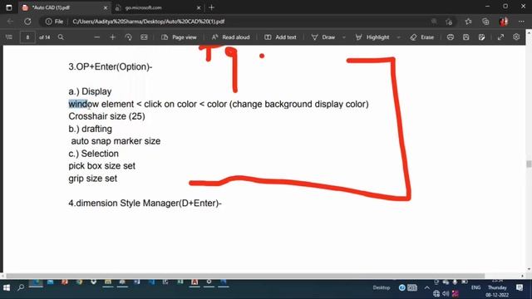The height and width of the screenshot is (299, 532).
Task: Click the '3.OP+Enter(Option)-' heading text
Action: (x=111, y=66)
